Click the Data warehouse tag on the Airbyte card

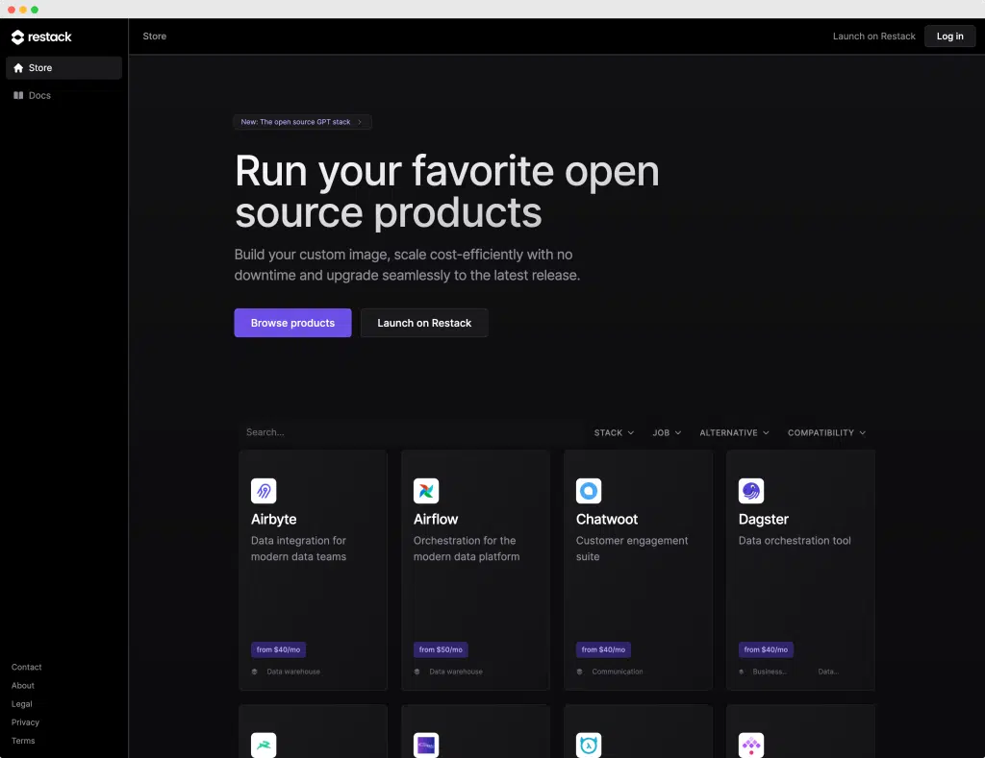[293, 672]
